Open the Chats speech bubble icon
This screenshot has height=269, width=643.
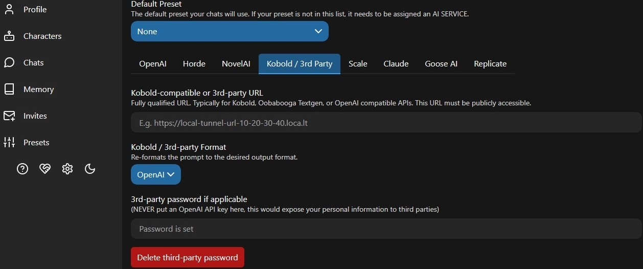tap(9, 62)
